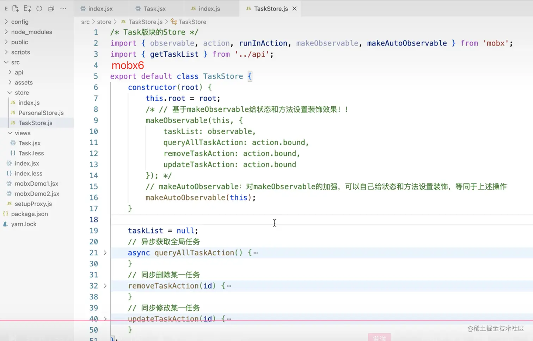This screenshot has width=533, height=341.
Task: Click the src breadcrumb segment
Action: point(85,22)
